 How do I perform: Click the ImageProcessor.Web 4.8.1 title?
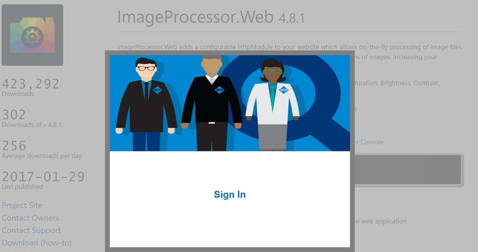point(211,17)
